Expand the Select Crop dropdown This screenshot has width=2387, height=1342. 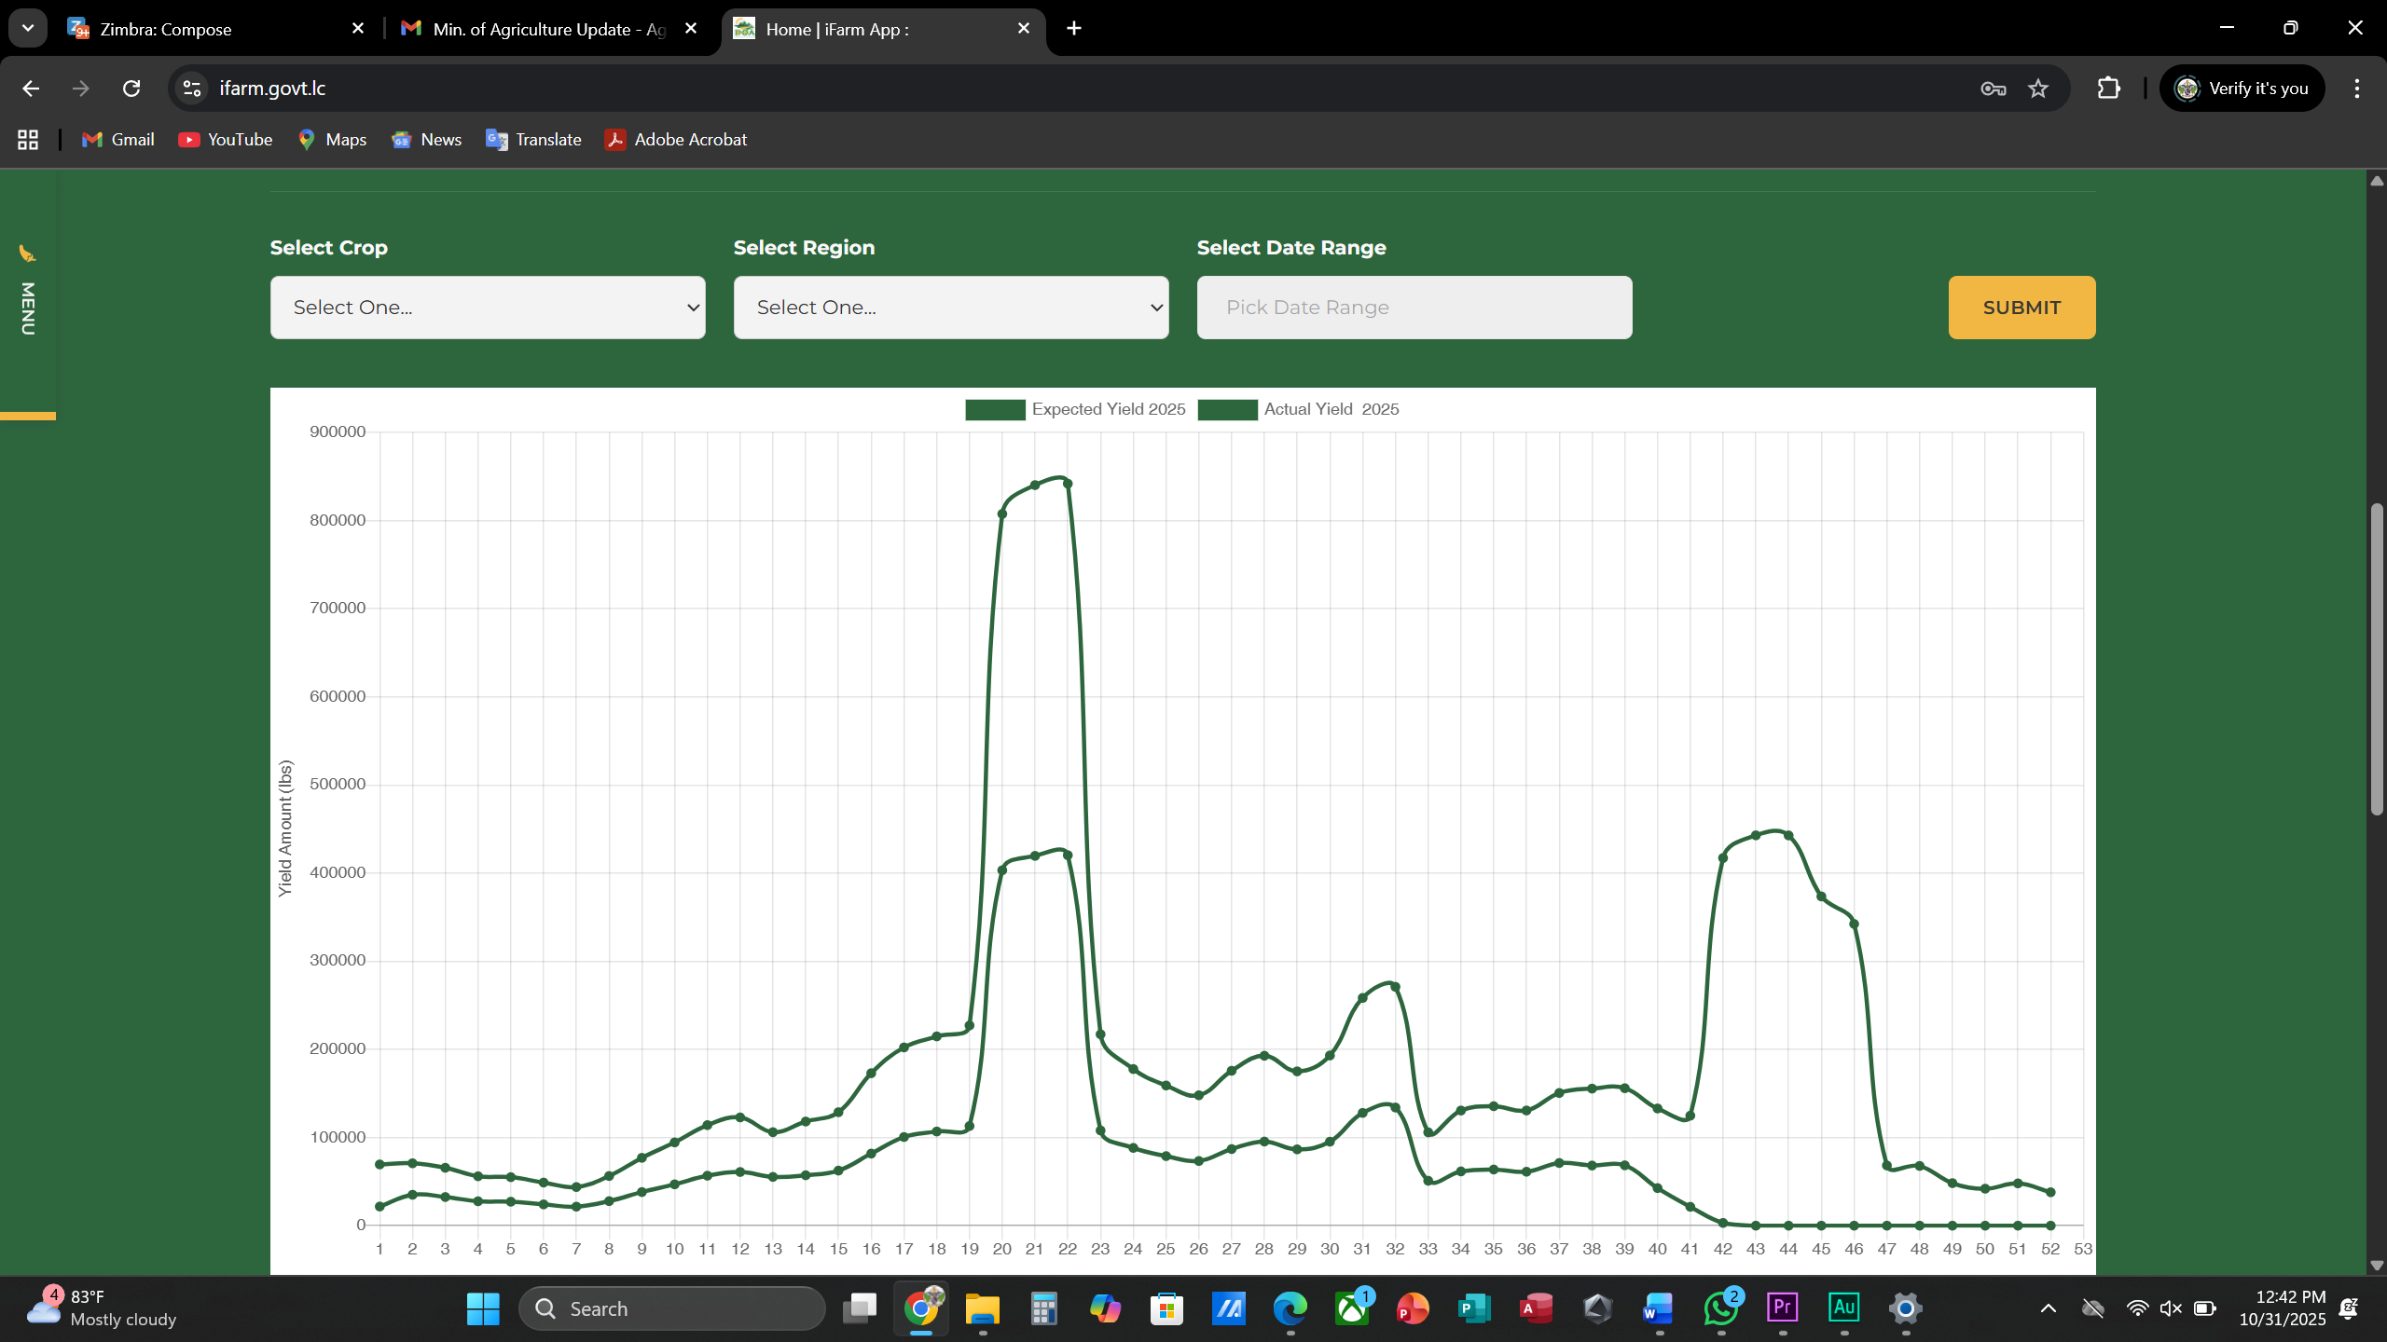(488, 308)
